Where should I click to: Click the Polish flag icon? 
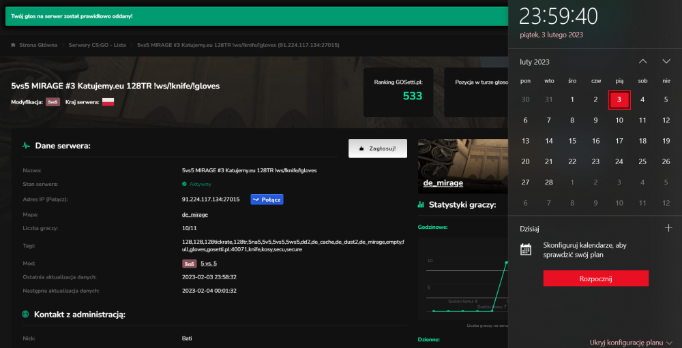[108, 103]
